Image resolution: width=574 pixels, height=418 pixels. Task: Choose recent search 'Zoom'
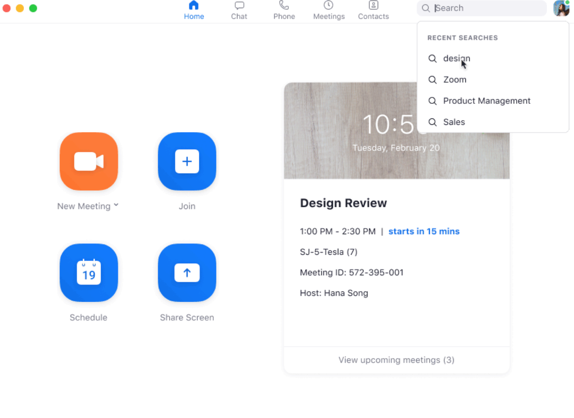pyautogui.click(x=455, y=80)
